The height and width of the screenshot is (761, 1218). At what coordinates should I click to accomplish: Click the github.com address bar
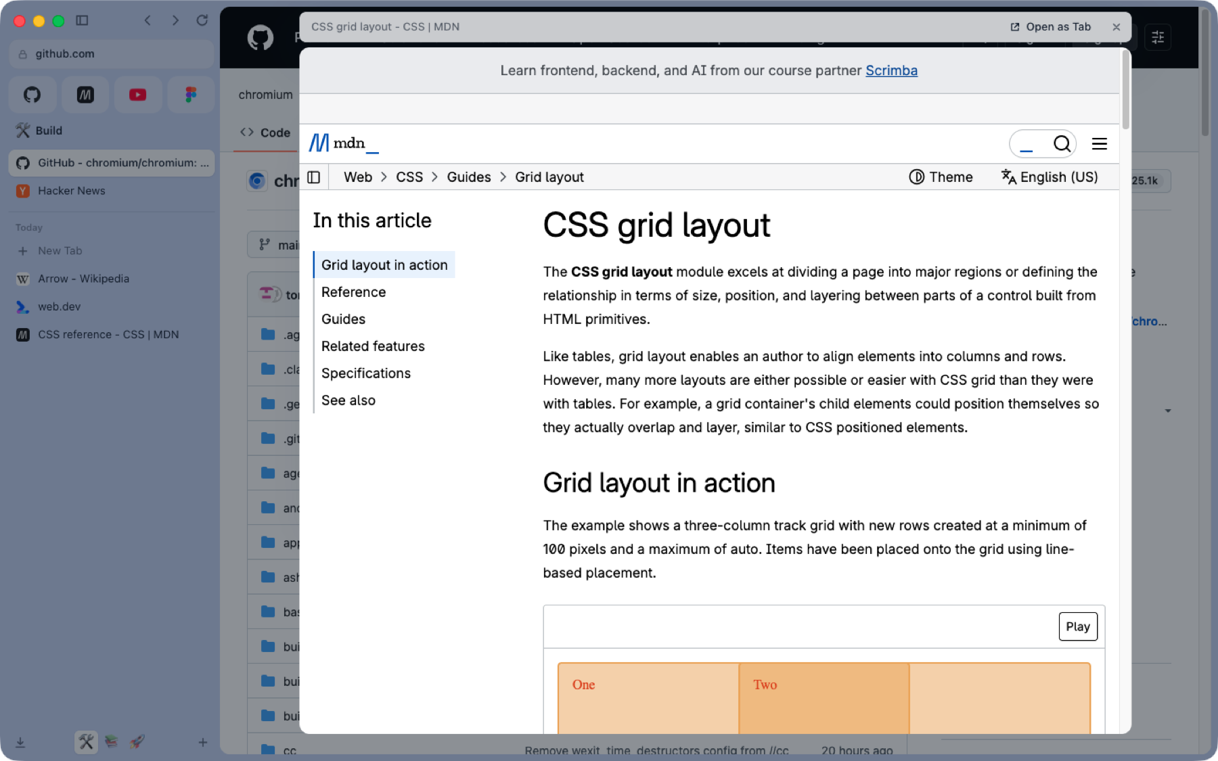coord(112,53)
